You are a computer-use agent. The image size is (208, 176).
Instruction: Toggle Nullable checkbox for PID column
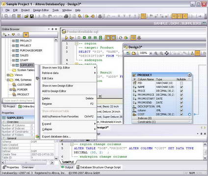tap(182, 83)
